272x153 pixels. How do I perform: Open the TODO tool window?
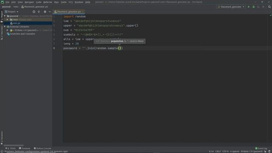11,148
